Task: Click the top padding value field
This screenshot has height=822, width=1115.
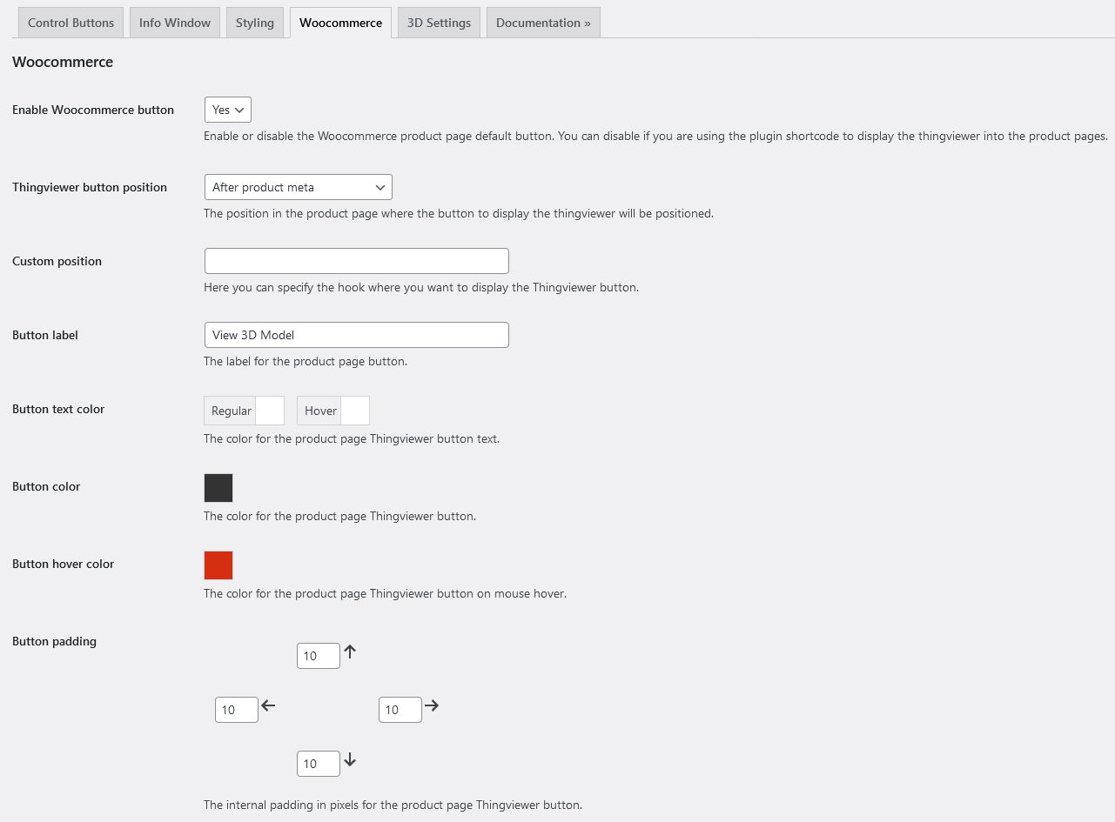Action: tap(319, 656)
